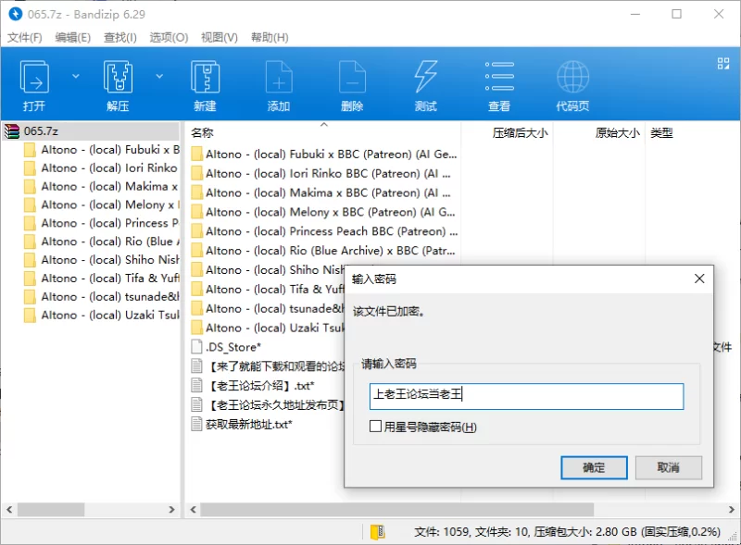Select Melony folder in left tree
741x545 pixels.
coord(102,205)
